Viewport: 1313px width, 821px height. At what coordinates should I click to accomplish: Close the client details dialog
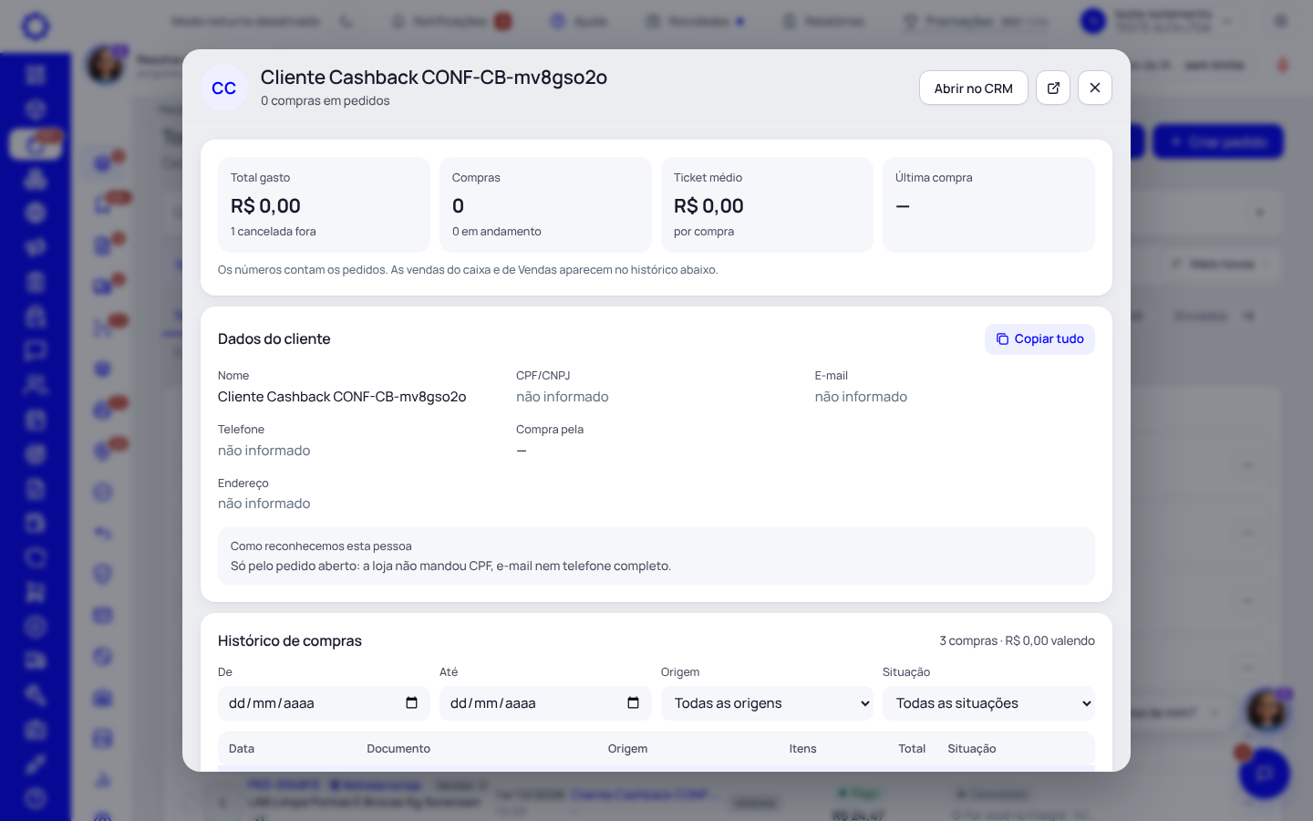click(1095, 88)
